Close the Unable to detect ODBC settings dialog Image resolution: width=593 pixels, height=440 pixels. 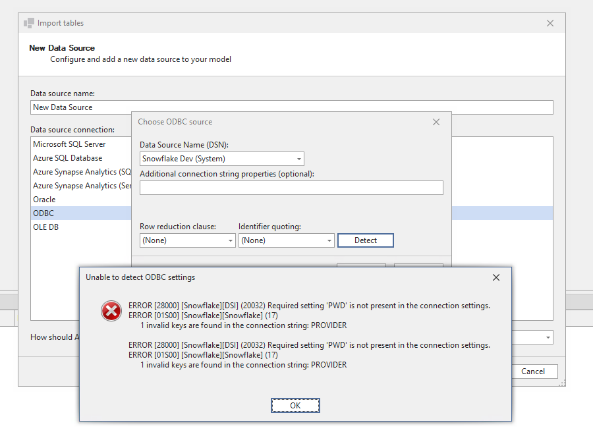coord(495,277)
